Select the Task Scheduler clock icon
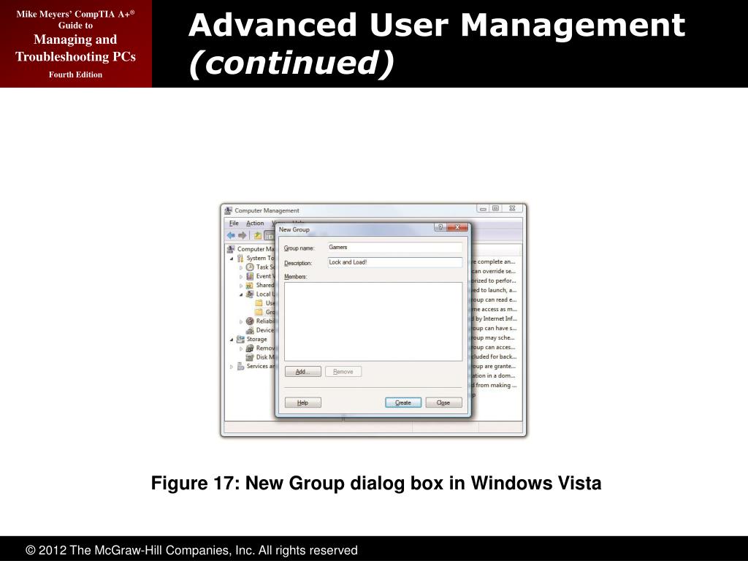Viewport: 748px width, 561px height. pos(250,267)
